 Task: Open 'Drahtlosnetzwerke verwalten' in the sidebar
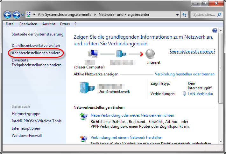[x=36, y=46]
